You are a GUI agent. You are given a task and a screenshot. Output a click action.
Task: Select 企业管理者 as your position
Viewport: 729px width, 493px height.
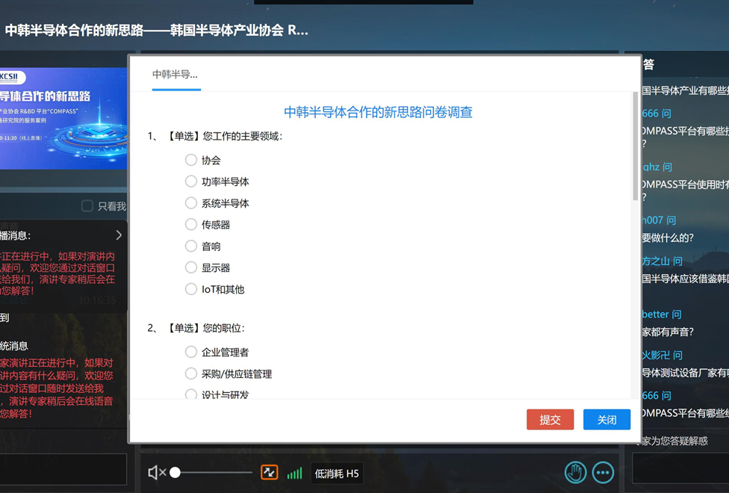[190, 352]
